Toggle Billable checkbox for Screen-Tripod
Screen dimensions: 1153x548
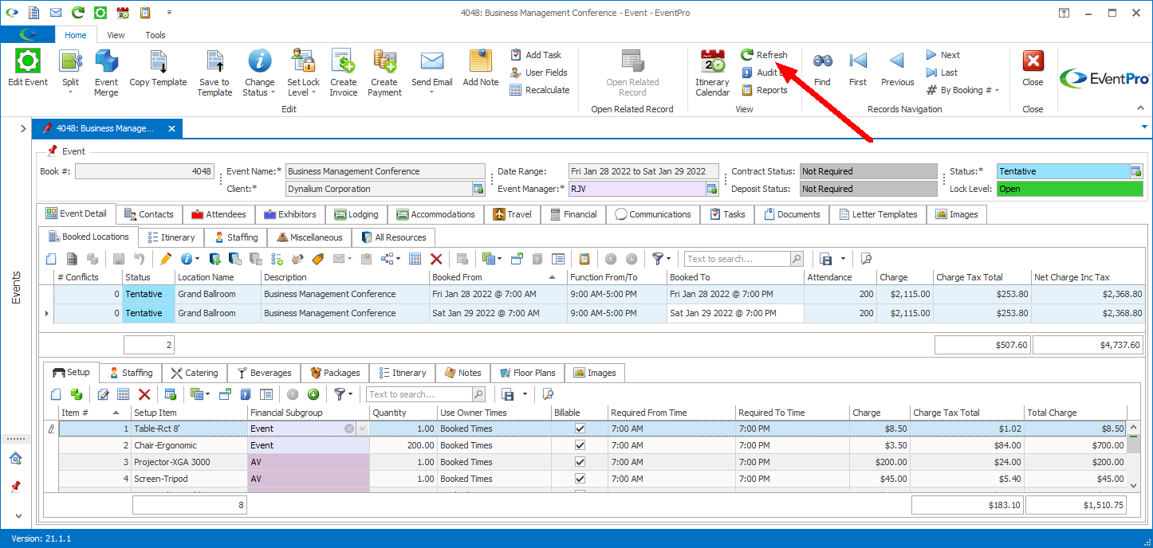click(580, 479)
